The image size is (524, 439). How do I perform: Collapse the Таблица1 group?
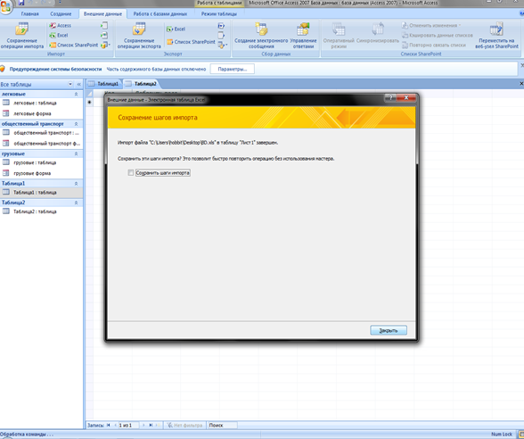pyautogui.click(x=76, y=184)
